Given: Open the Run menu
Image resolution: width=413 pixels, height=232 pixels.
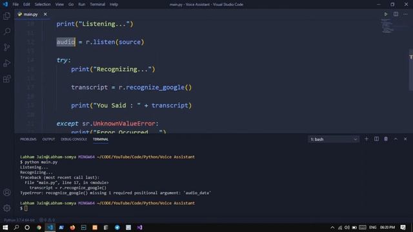Looking at the screenshot, I should point(82,5).
